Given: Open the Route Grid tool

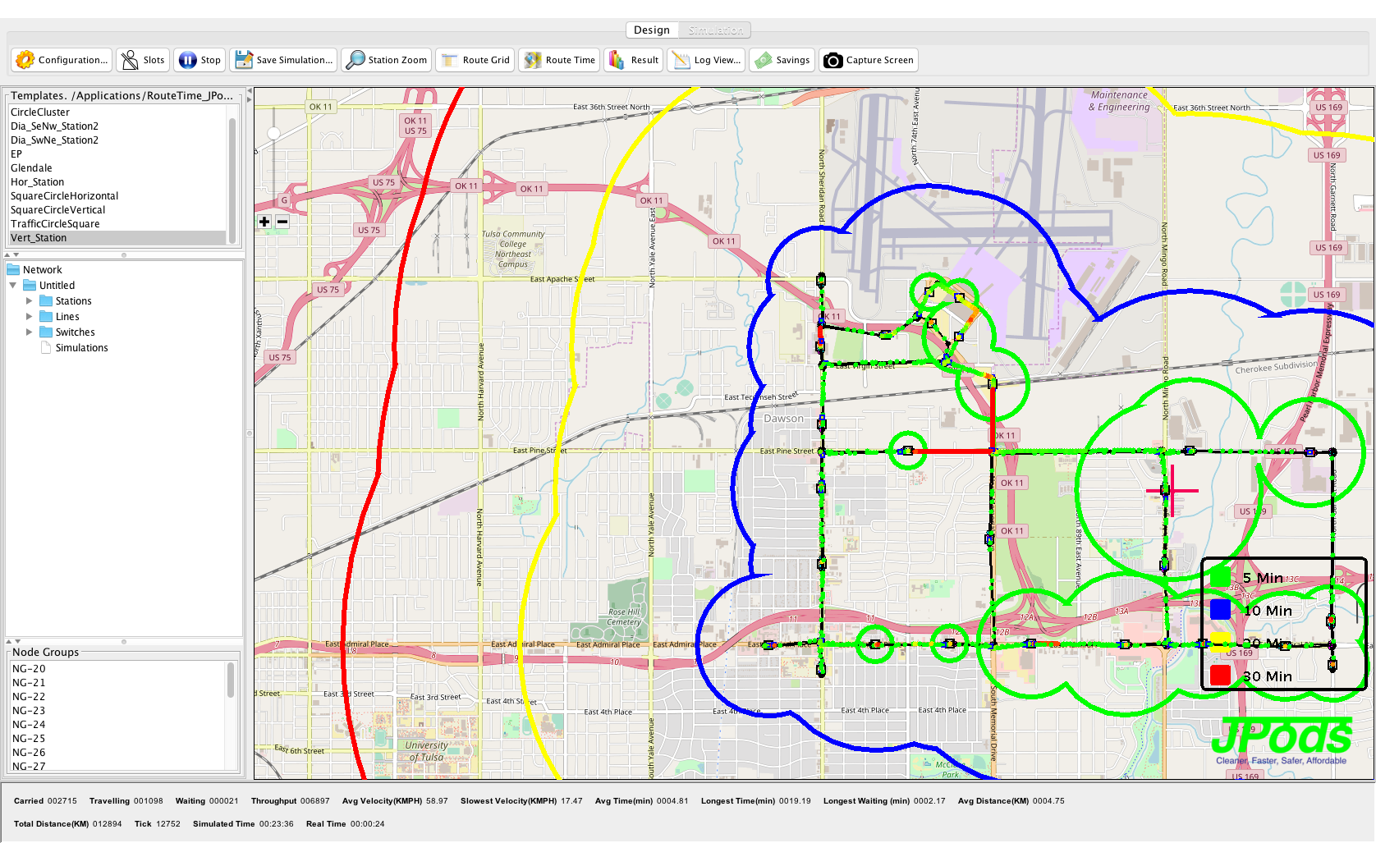Looking at the screenshot, I should [x=450, y=60].
